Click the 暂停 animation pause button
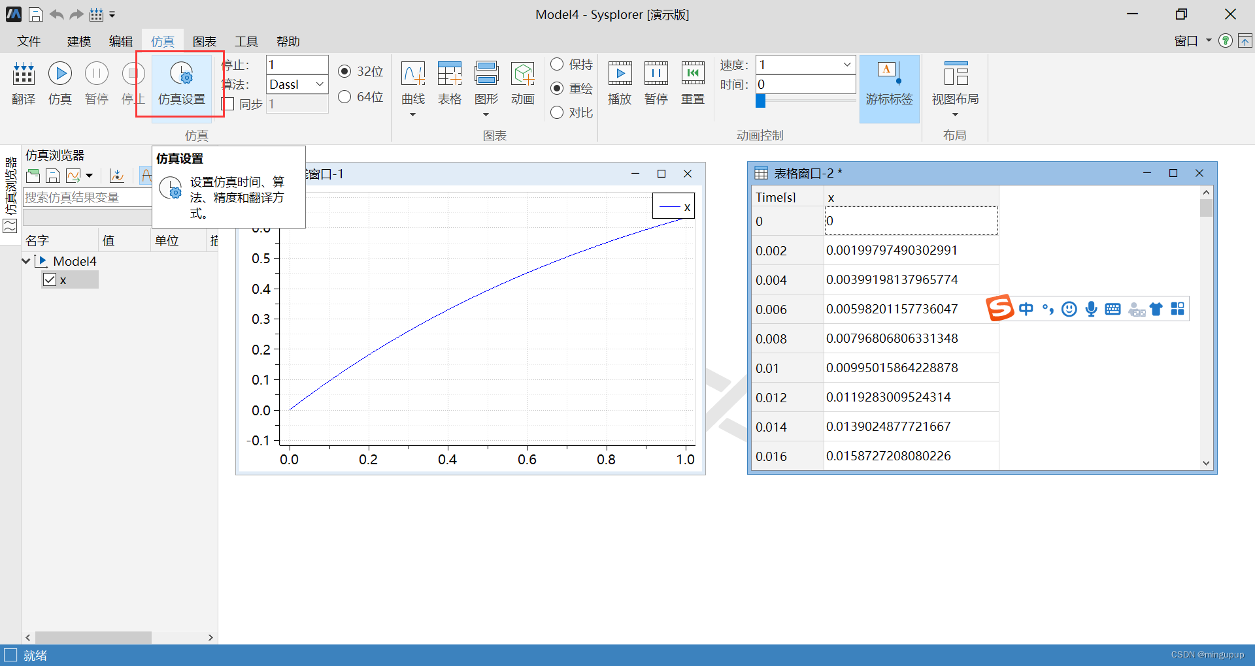Viewport: 1255px width, 666px height. point(656,84)
